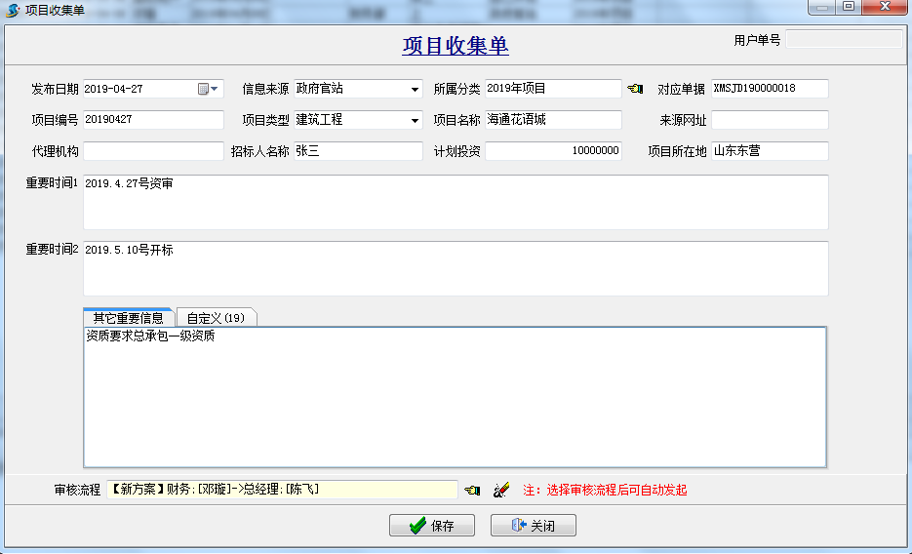Screen dimensions: 912x554
Task: Click the pointing-hand icon beside 所属分类
Action: [635, 89]
